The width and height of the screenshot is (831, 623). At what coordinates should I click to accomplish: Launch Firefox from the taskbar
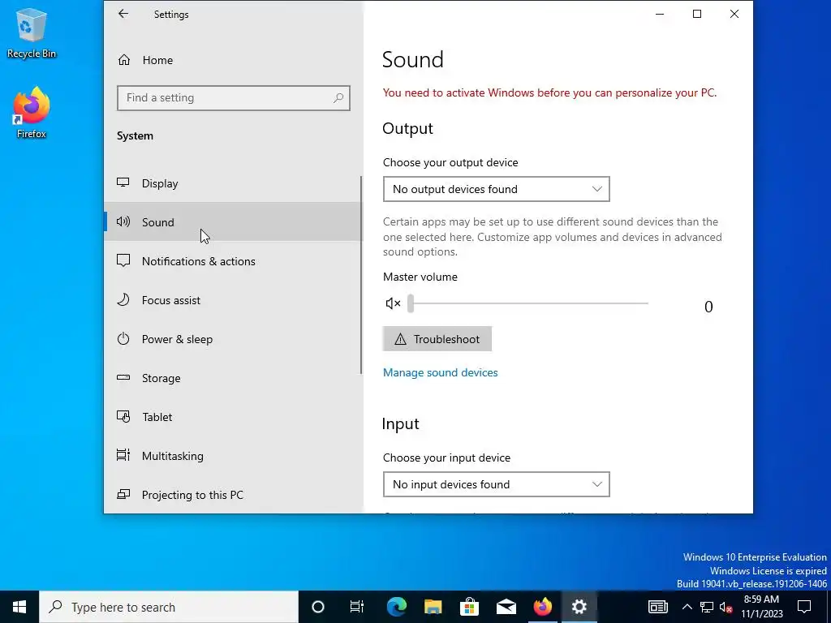click(x=542, y=607)
